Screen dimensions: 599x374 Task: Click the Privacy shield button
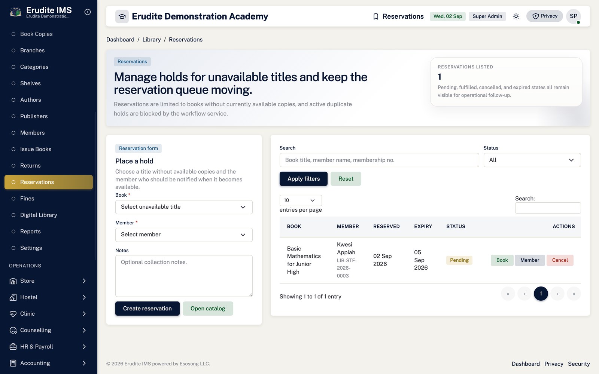[x=545, y=16]
